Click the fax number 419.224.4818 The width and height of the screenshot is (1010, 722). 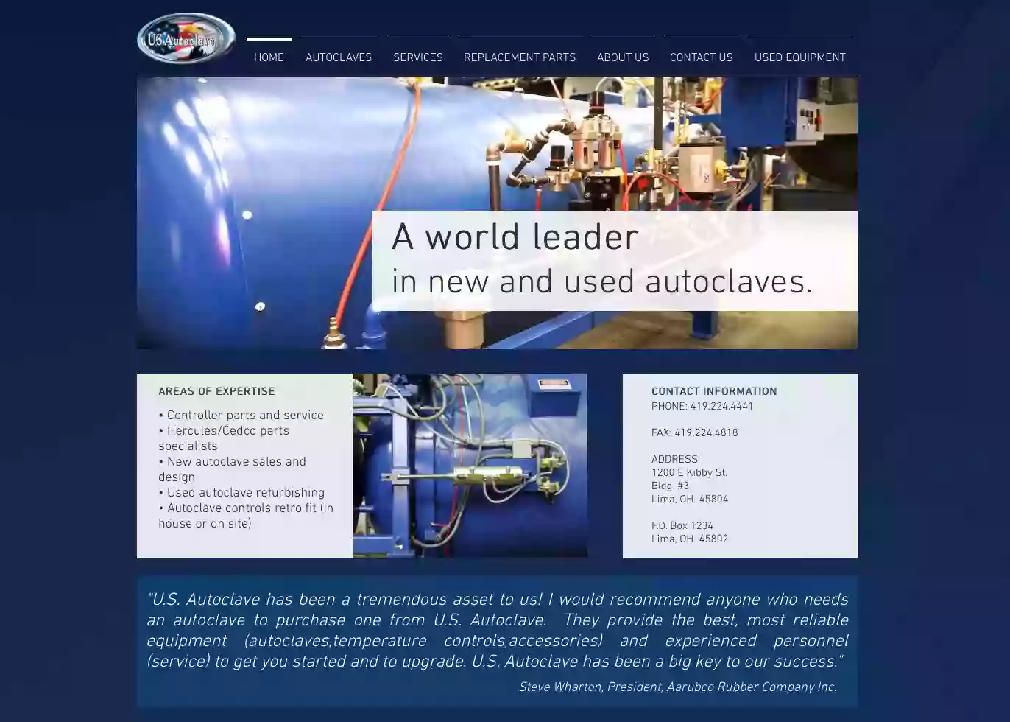(706, 433)
